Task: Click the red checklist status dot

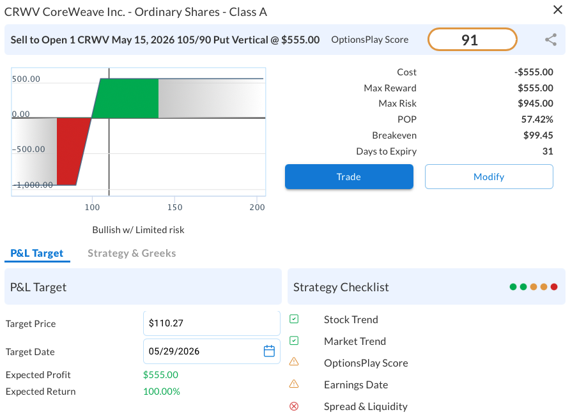Action: point(554,287)
